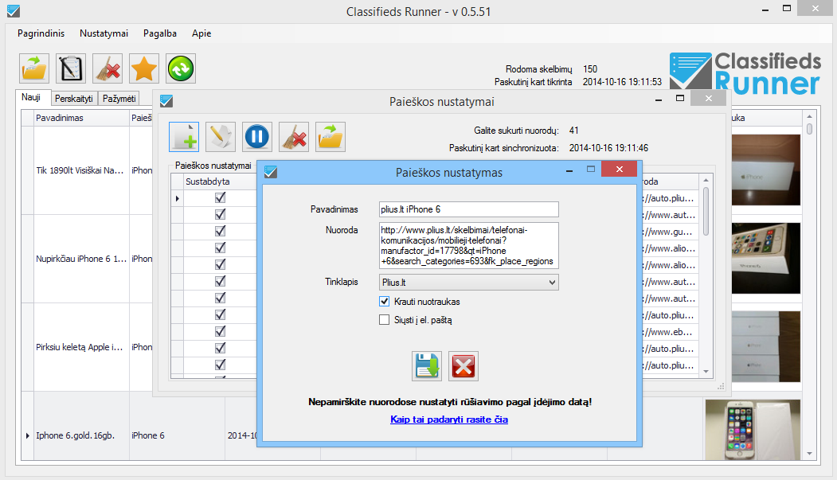Image resolution: width=837 pixels, height=480 pixels.
Task: Click the phone thumbnail in the last row
Action: click(x=753, y=430)
